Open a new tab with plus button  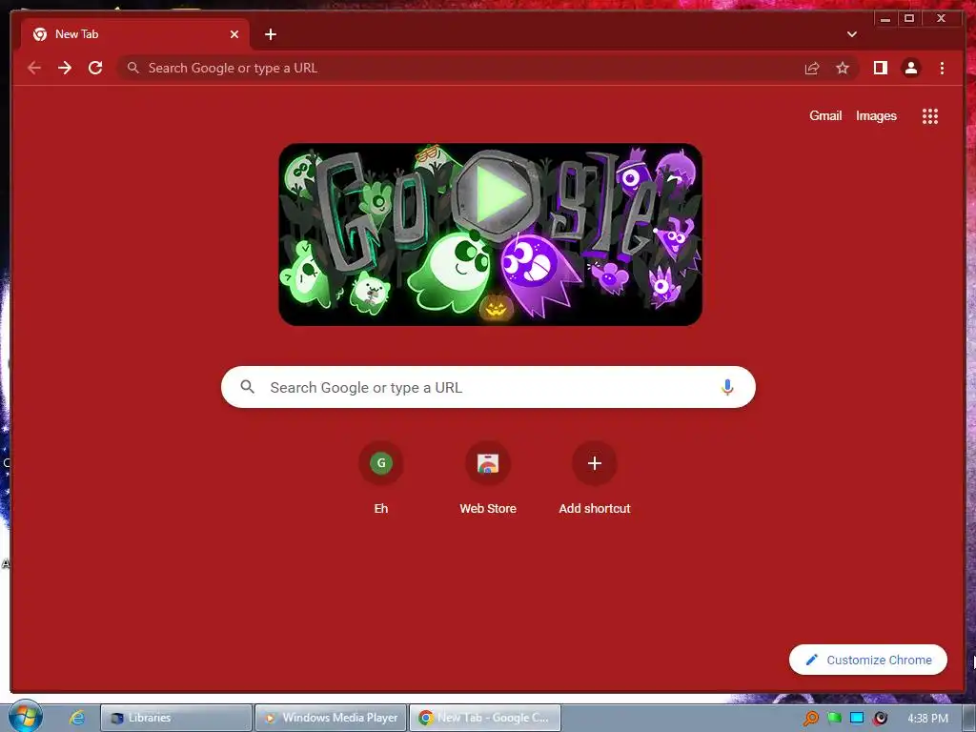point(270,34)
